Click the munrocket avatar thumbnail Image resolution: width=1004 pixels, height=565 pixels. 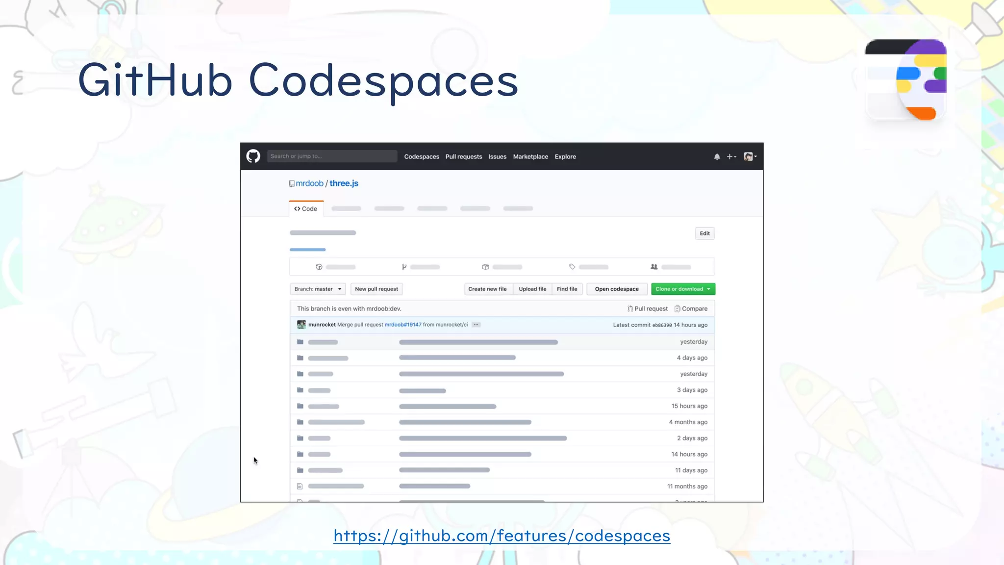(301, 325)
